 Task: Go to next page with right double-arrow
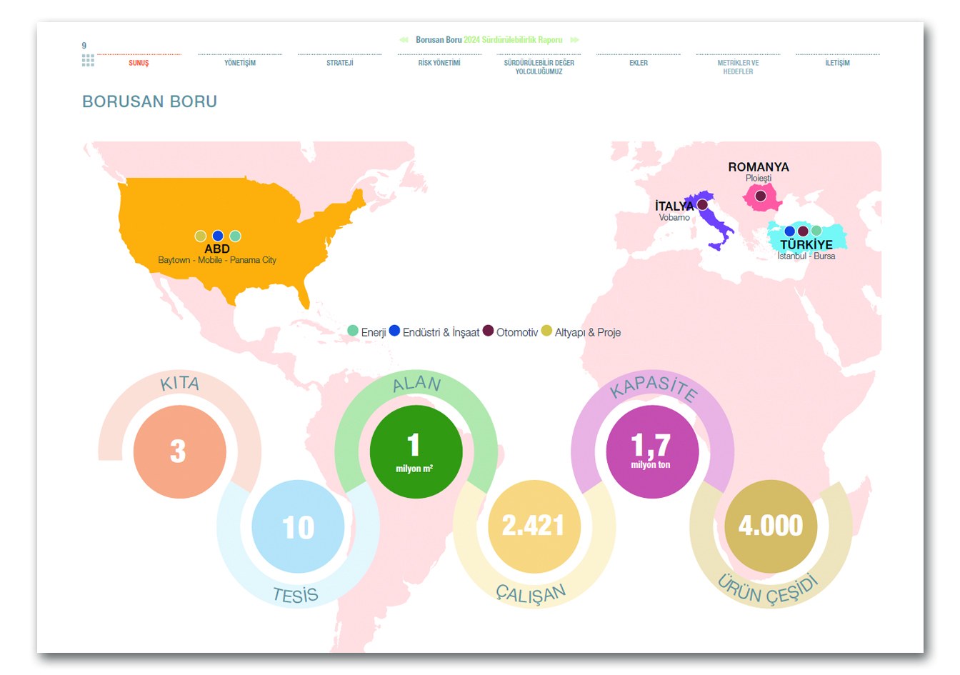coord(575,40)
